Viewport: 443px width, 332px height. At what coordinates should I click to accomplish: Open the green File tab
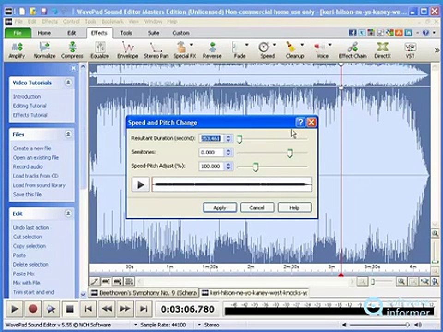(18, 33)
